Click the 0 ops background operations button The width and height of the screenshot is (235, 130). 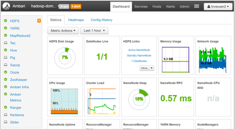(64, 7)
